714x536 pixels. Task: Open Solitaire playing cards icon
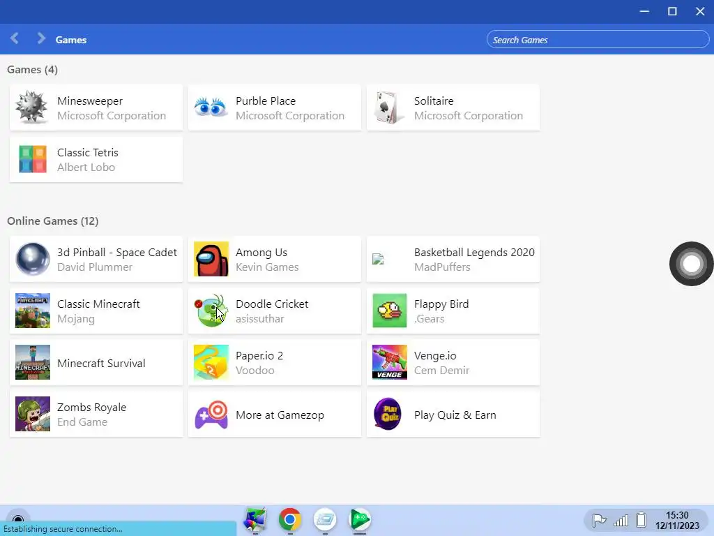[x=388, y=107]
